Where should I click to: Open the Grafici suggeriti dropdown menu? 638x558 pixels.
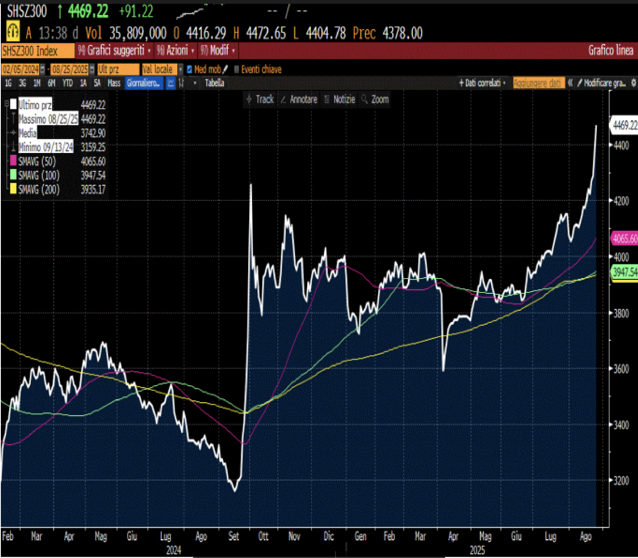coord(114,50)
